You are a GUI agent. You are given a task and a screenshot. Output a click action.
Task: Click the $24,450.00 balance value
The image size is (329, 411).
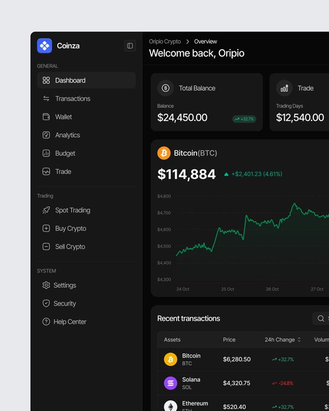click(x=182, y=117)
